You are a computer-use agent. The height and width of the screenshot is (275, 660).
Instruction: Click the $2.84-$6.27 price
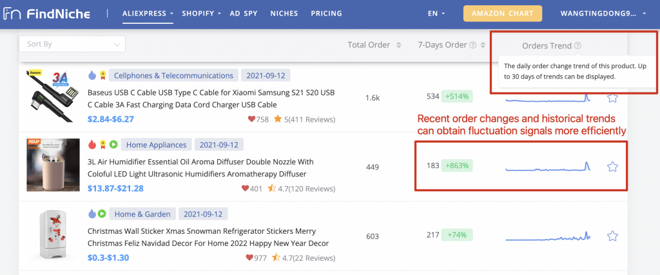pyautogui.click(x=111, y=119)
